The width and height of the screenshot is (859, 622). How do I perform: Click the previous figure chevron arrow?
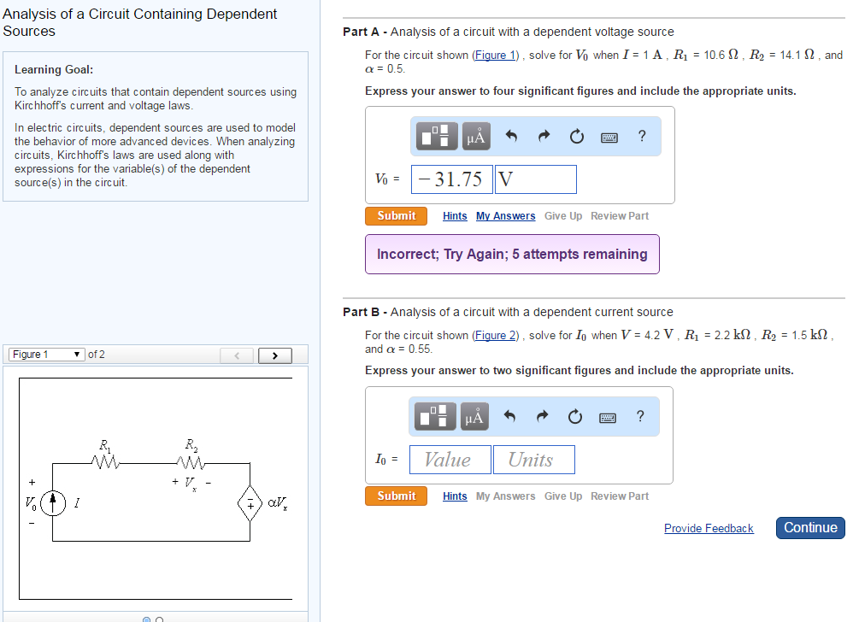point(237,354)
